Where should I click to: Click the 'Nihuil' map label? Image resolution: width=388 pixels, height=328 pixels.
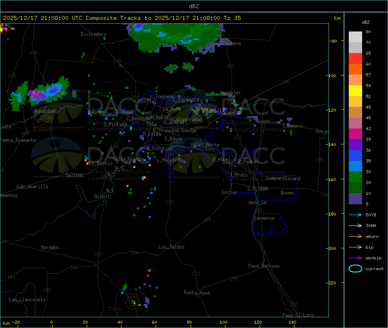point(102,197)
